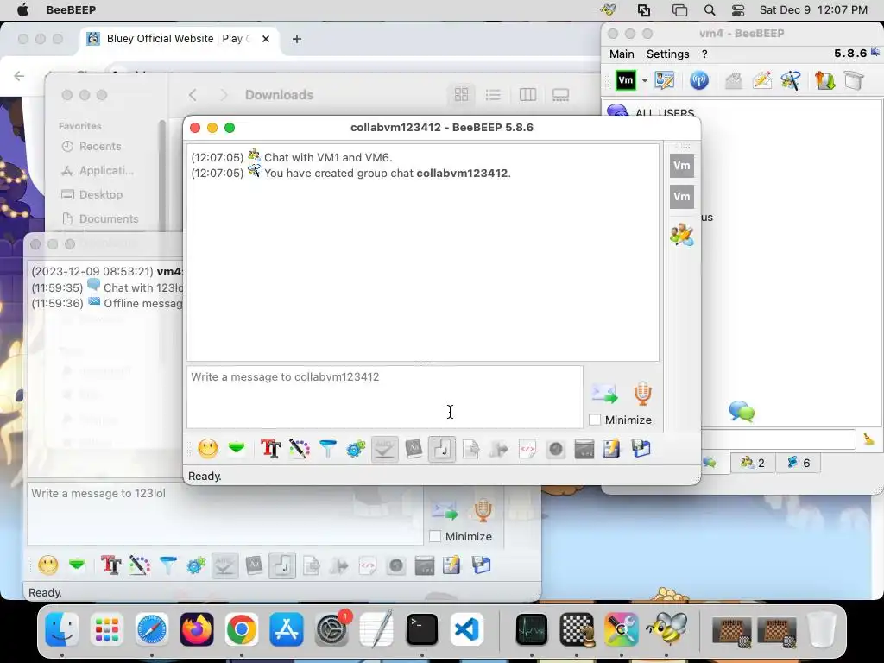
Task: Click floppy-with-pencil save icon in collabvm123412
Action: [612, 449]
